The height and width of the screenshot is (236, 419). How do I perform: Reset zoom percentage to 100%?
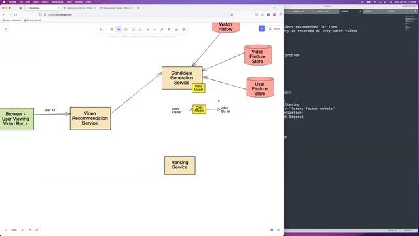coord(14,230)
